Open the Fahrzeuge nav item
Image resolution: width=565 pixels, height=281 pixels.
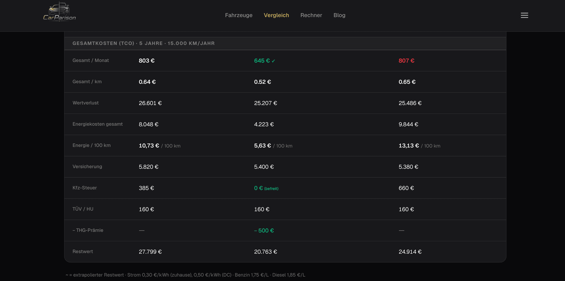click(239, 15)
